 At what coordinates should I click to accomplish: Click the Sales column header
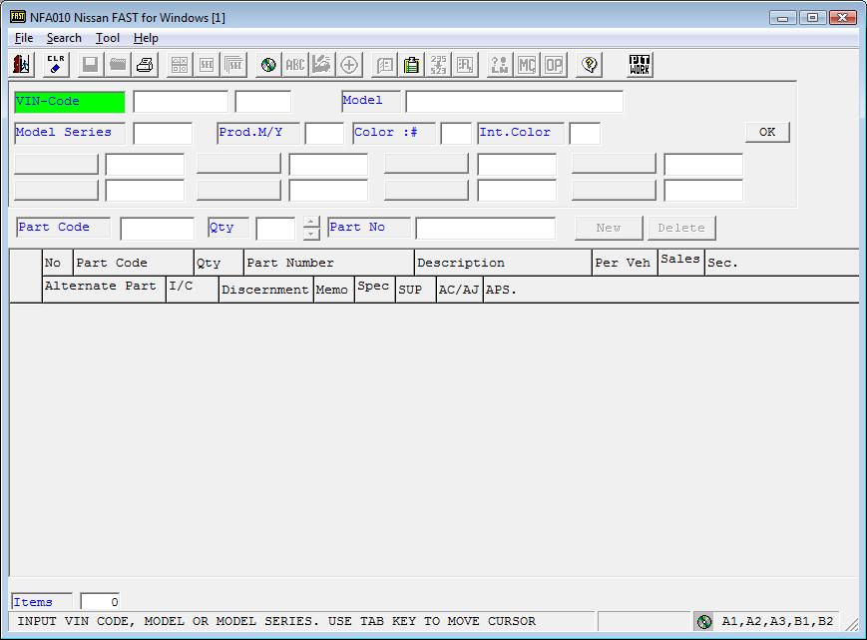point(680,261)
